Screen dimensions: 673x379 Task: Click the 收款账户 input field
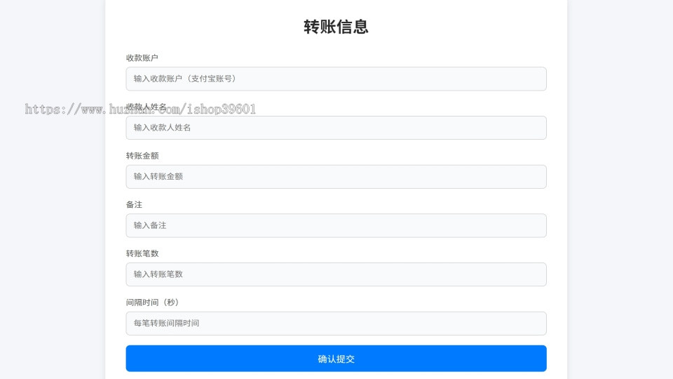336,79
